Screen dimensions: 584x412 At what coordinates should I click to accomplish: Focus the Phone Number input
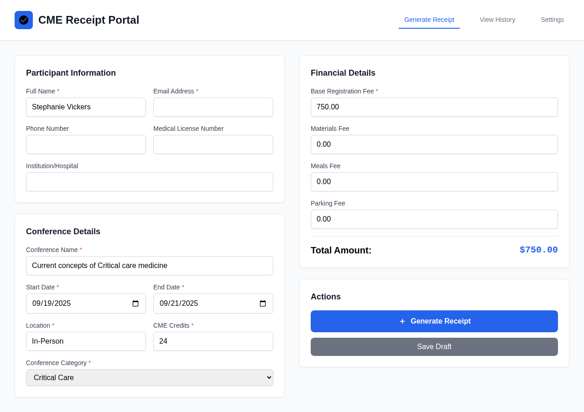[86, 144]
